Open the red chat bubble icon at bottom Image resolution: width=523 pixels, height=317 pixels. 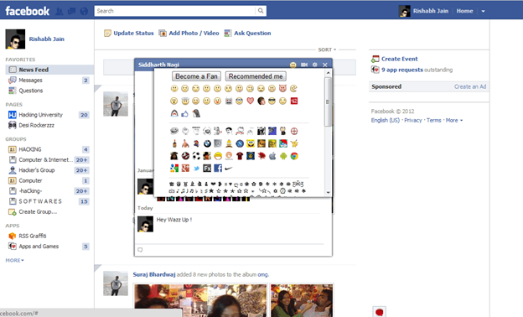click(x=379, y=312)
